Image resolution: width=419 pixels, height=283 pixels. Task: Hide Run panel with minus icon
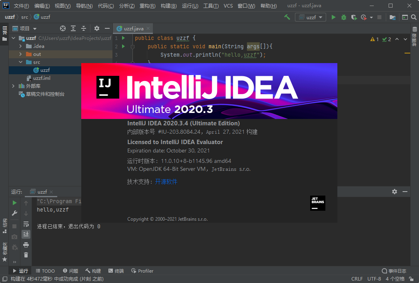[405, 192]
